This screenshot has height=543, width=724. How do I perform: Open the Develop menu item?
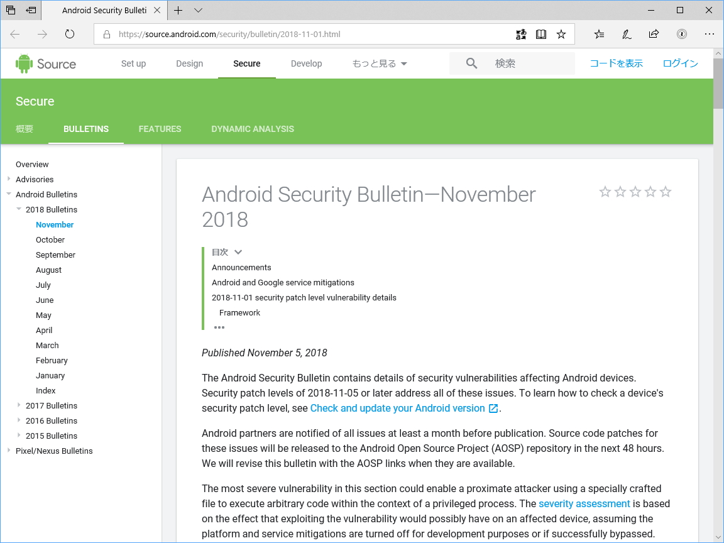pyautogui.click(x=306, y=63)
